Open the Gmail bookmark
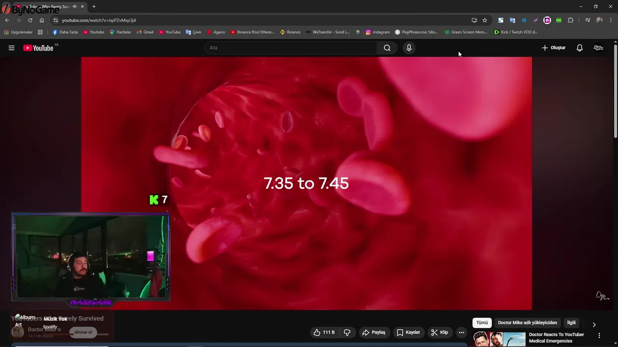This screenshot has width=618, height=347. 145,32
